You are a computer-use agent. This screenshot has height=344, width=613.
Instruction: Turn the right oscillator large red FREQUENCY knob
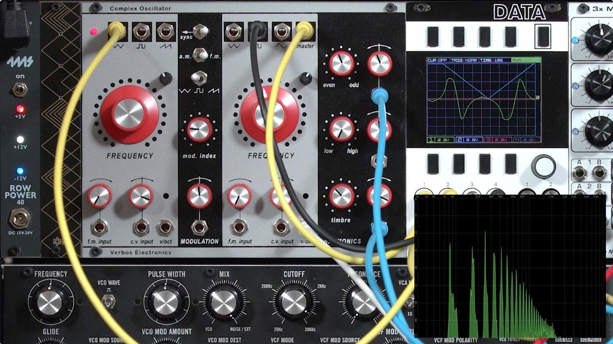tap(269, 115)
